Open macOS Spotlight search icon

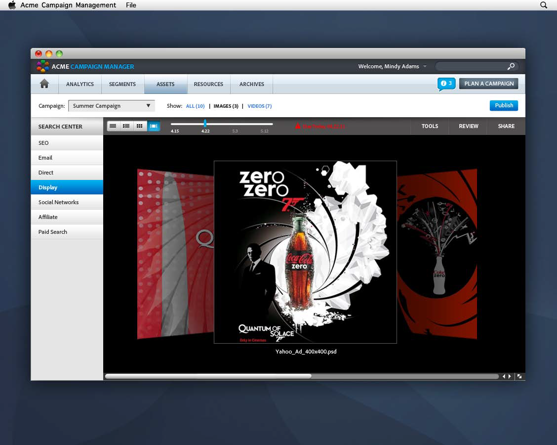pyautogui.click(x=544, y=5)
